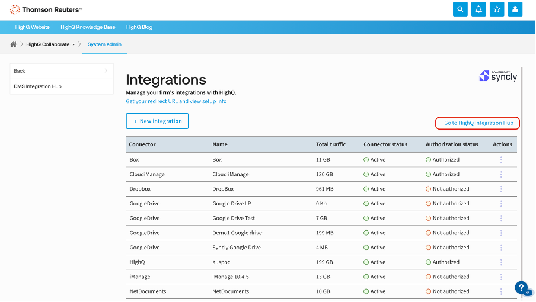Select the 199 GB traffic value
Viewport: 536px width, 302px height.
(x=324, y=262)
